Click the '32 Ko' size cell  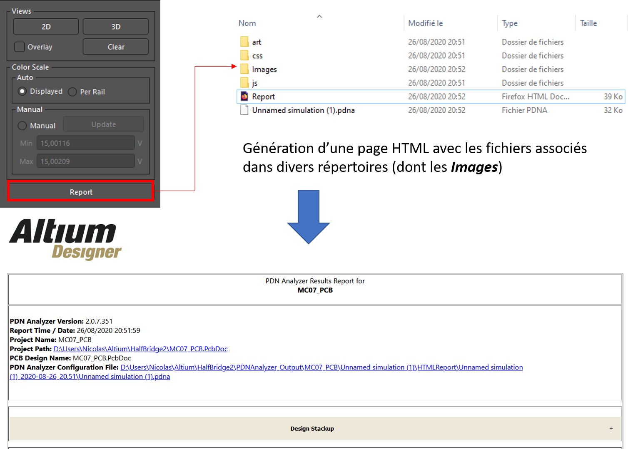coord(613,110)
